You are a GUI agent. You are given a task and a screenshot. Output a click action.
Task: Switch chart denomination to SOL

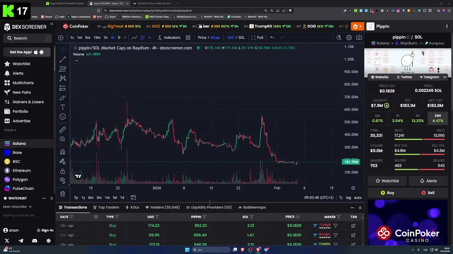click(241, 37)
